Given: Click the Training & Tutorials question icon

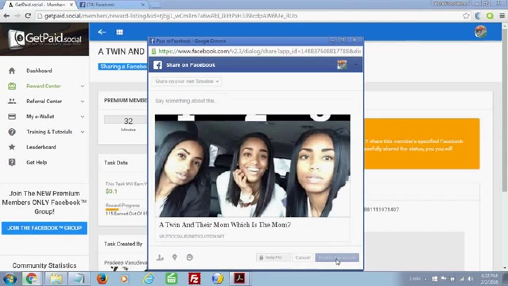Looking at the screenshot, I should (12, 132).
